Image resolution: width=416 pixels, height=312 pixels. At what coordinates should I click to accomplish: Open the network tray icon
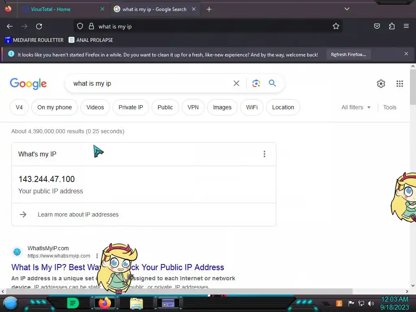coord(361,303)
